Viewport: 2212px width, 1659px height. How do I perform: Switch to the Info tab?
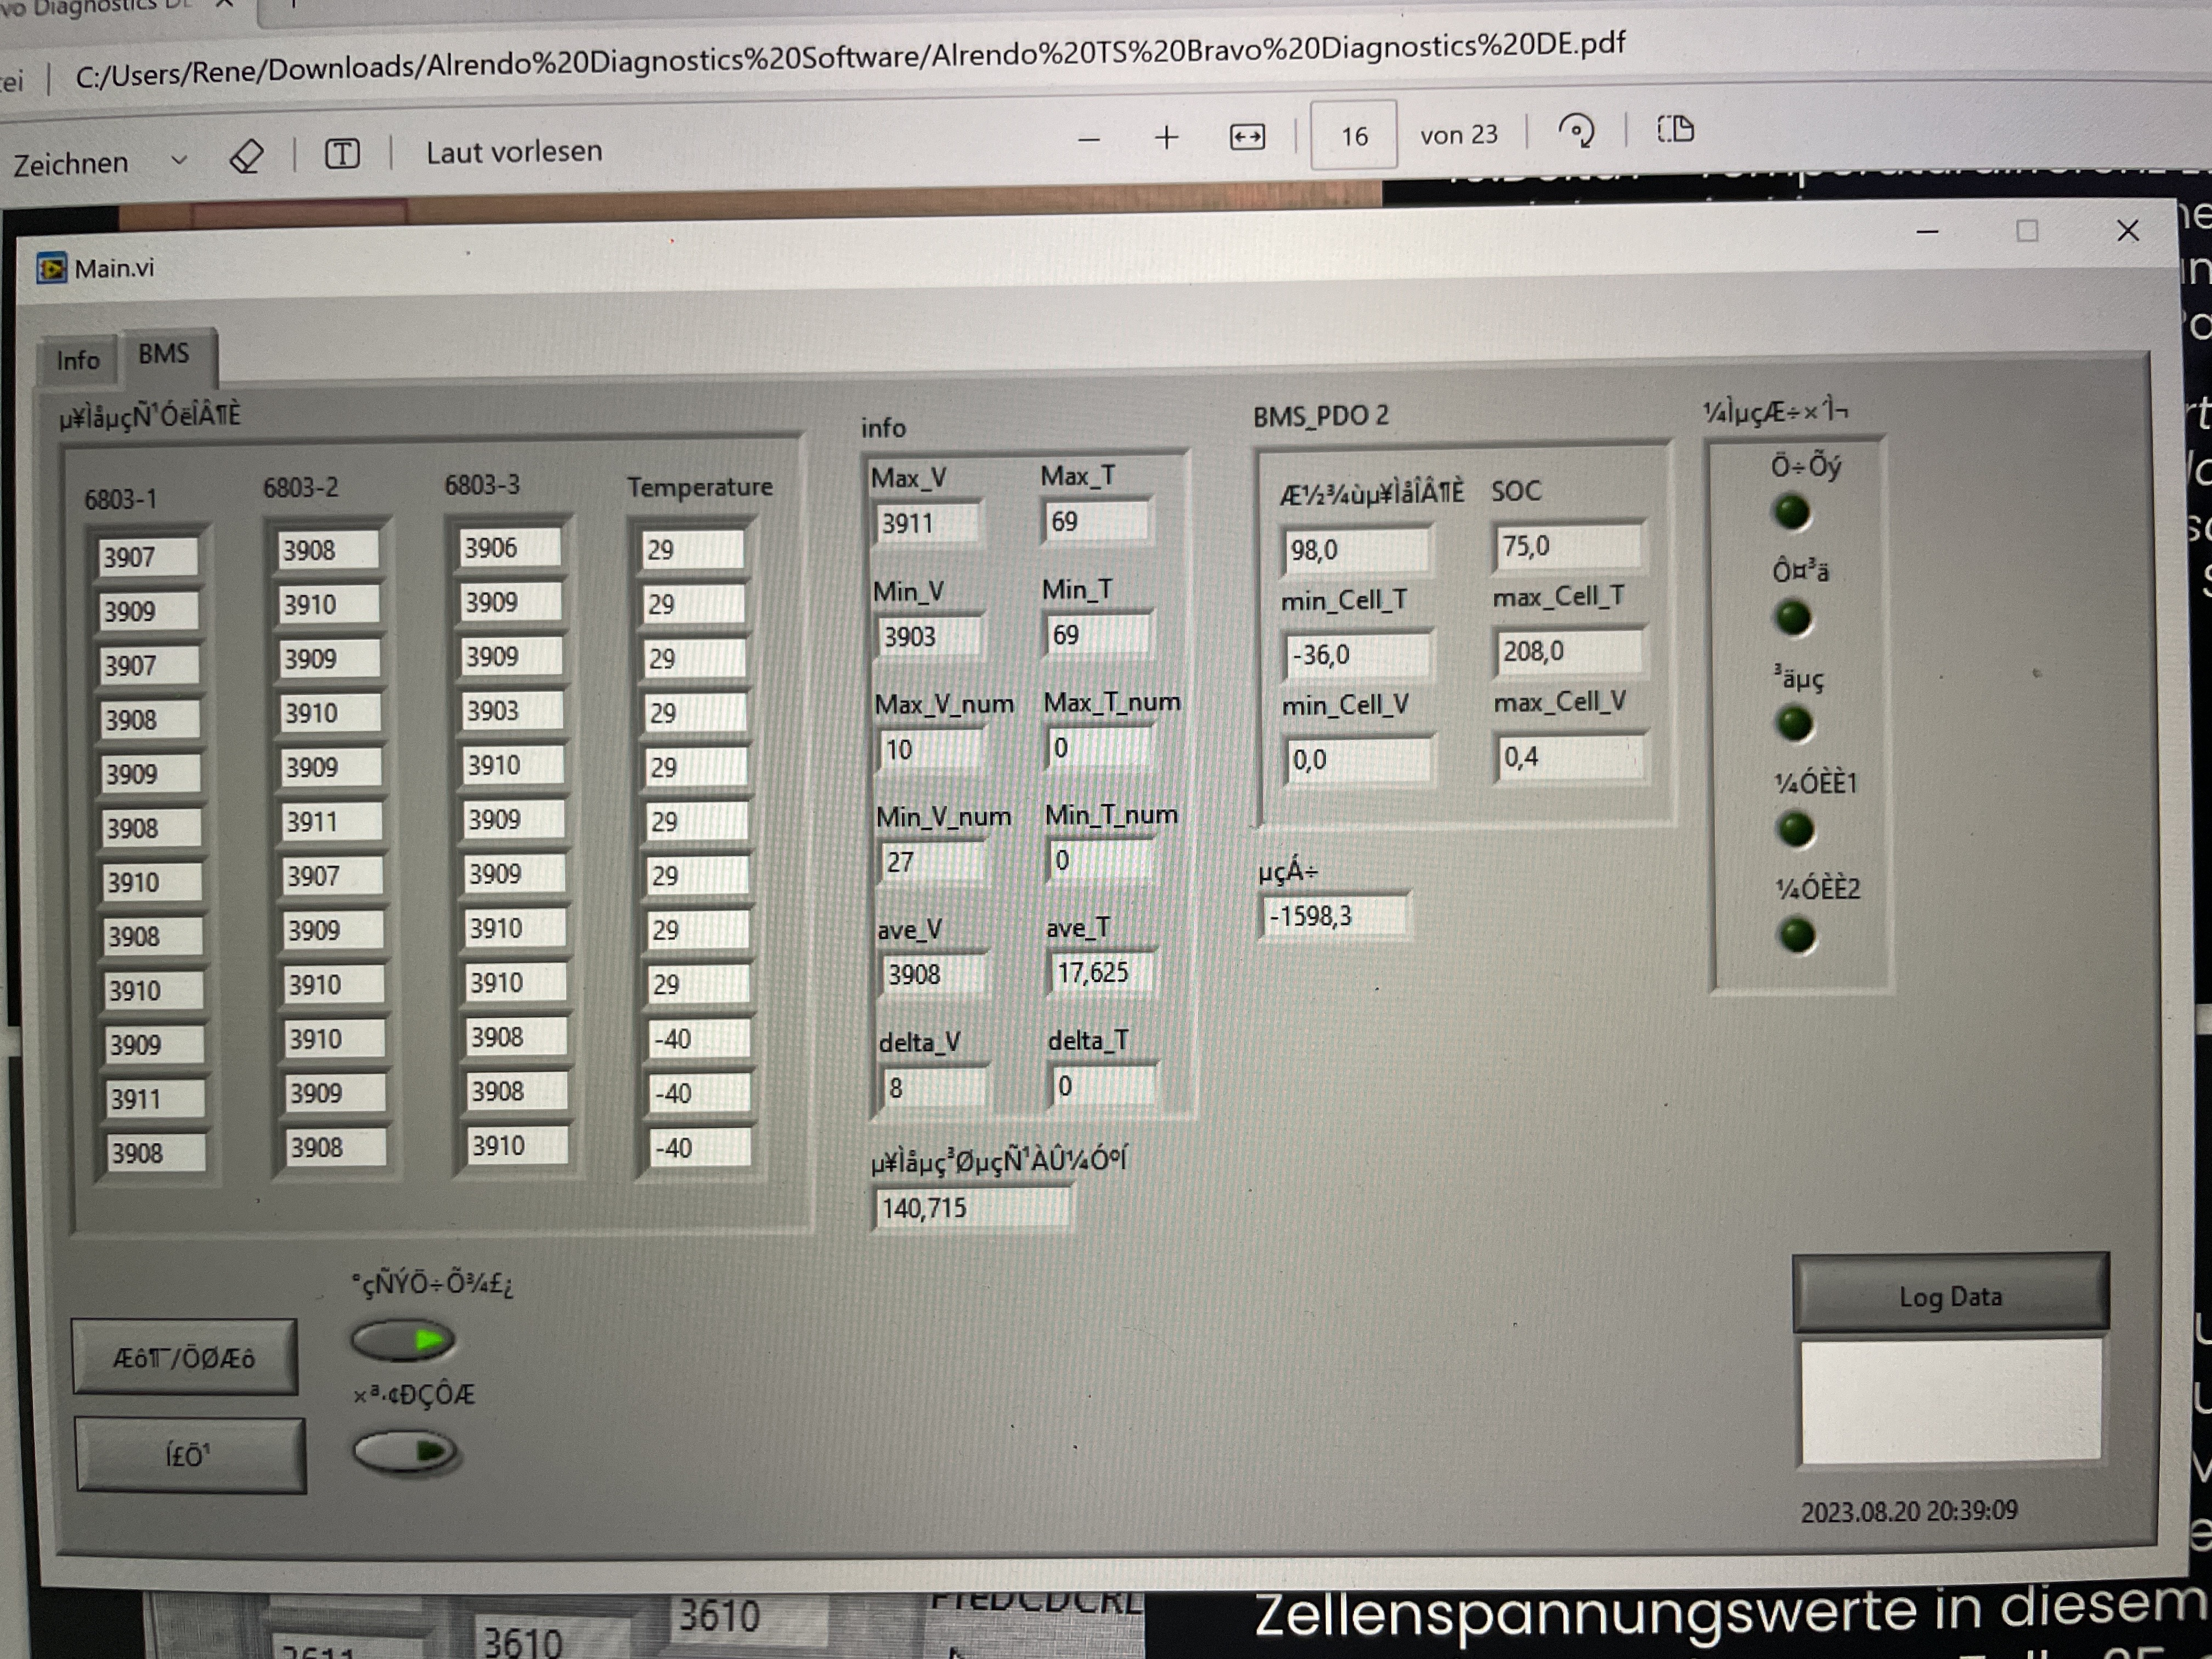point(78,360)
